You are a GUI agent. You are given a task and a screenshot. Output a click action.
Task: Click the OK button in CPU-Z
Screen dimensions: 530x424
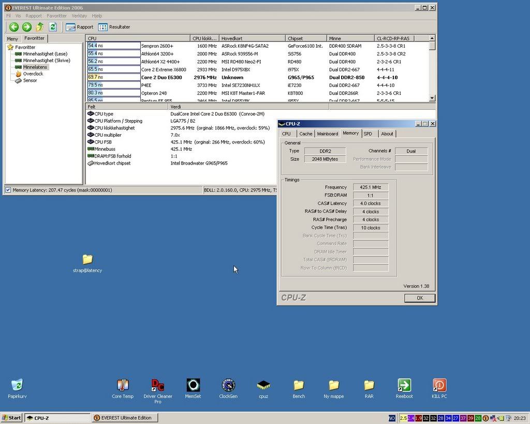tap(420, 298)
